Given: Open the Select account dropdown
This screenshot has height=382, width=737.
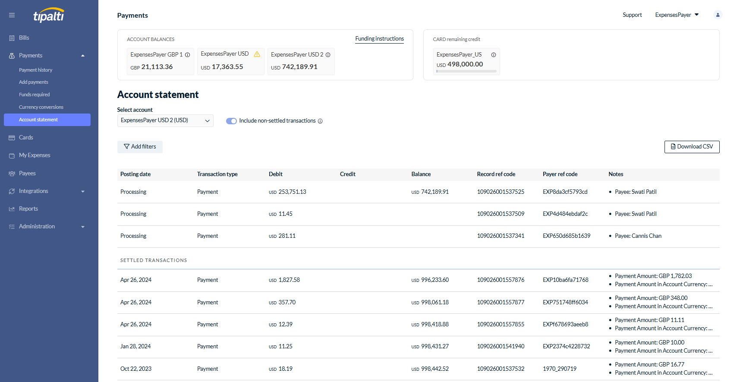Looking at the screenshot, I should 165,120.
